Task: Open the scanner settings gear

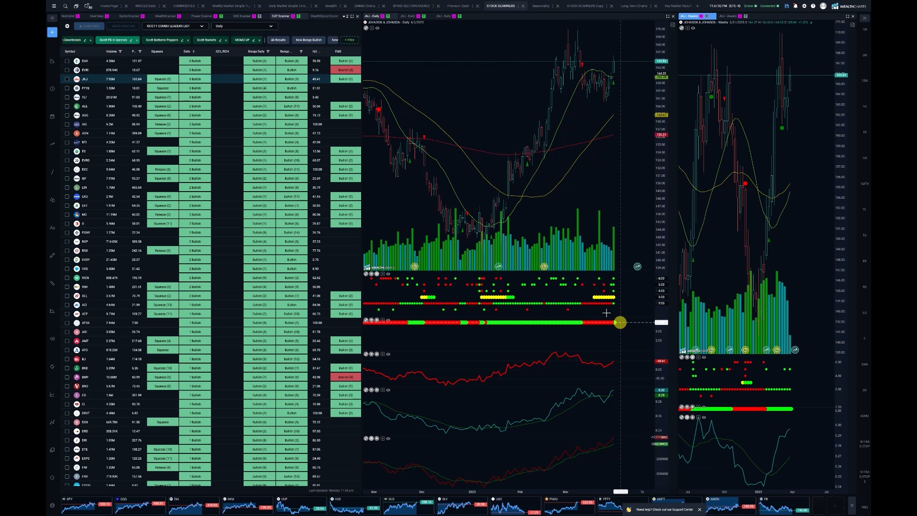Action: click(67, 26)
